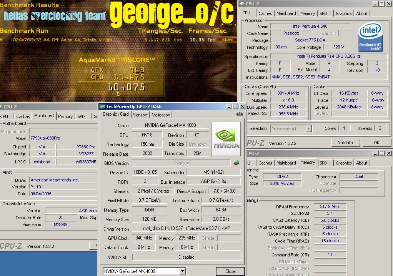Open SPD tab in left CPU-Z mainboard window
Viewport: 393px width, 276px height.
point(81,116)
